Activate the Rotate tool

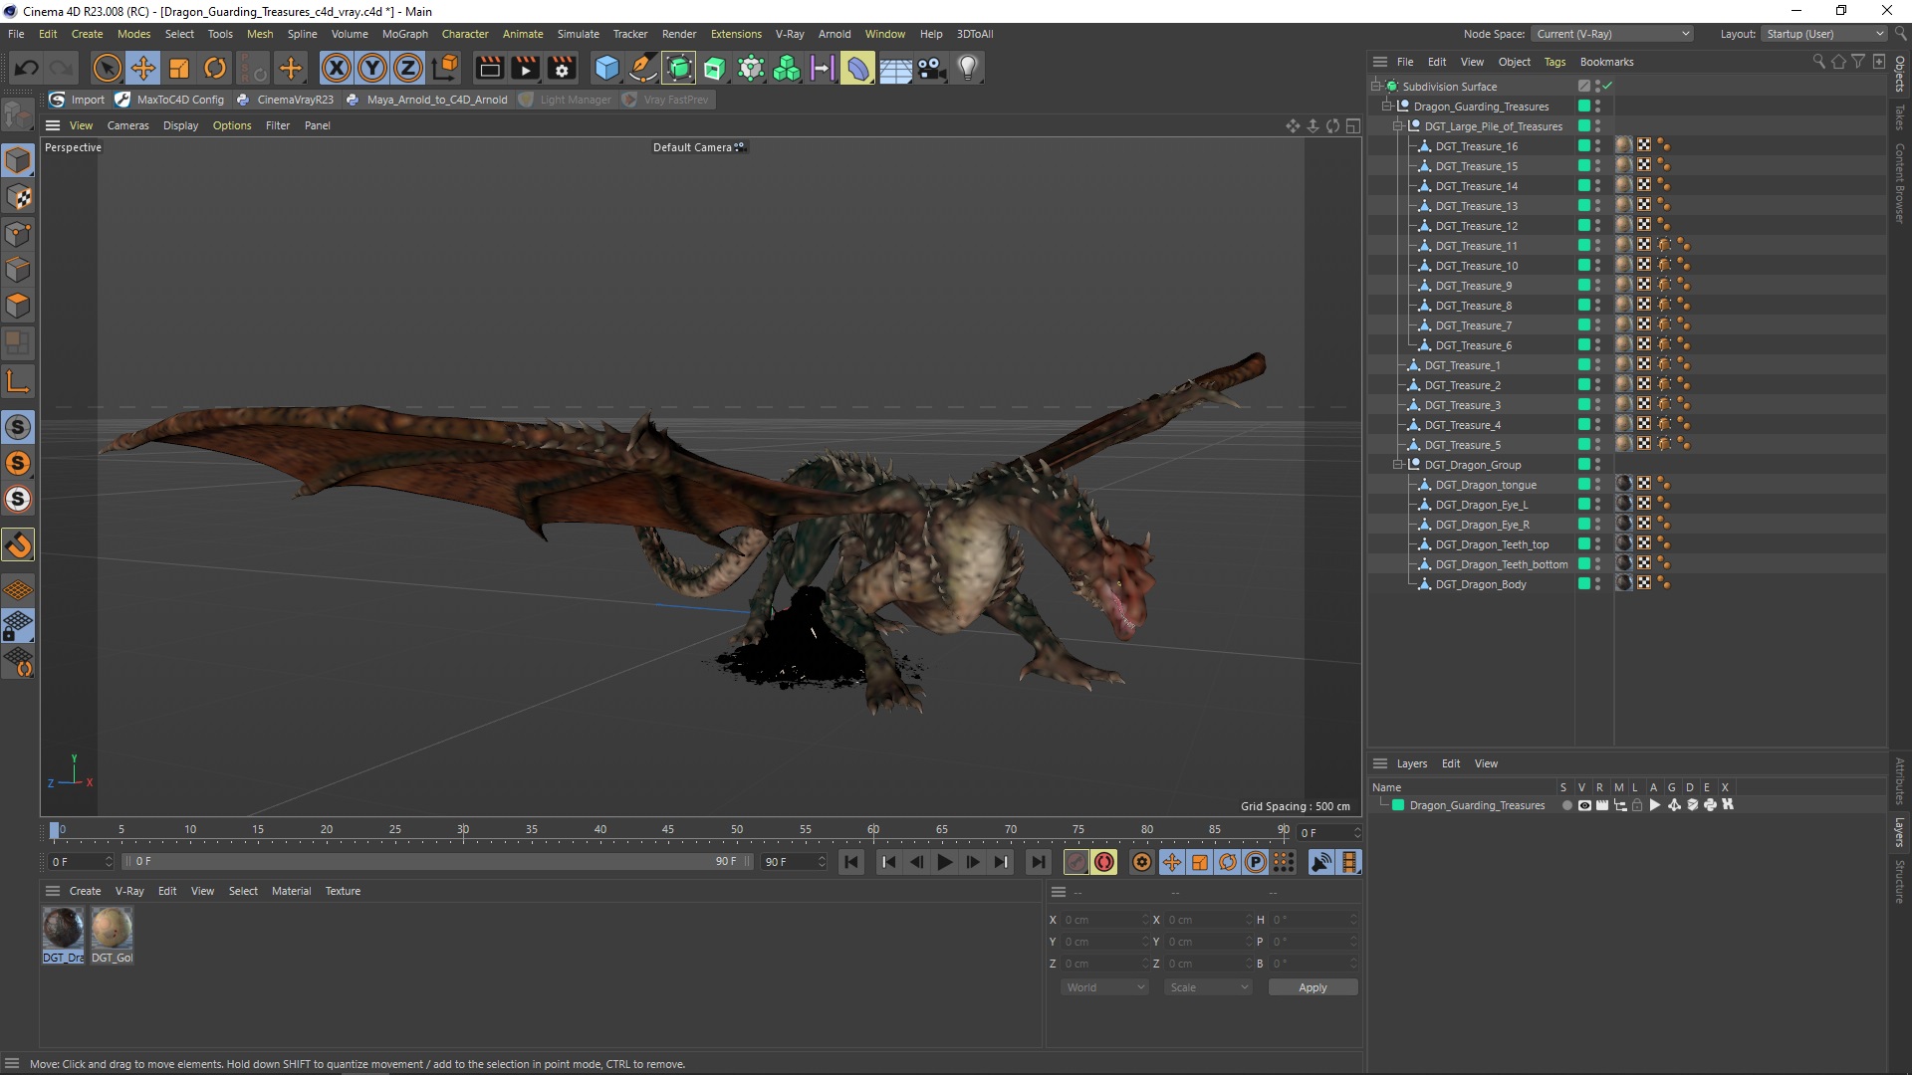[215, 68]
